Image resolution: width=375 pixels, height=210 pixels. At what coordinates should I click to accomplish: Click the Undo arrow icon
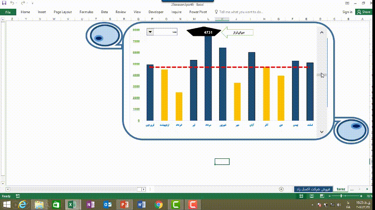[x=11, y=3]
